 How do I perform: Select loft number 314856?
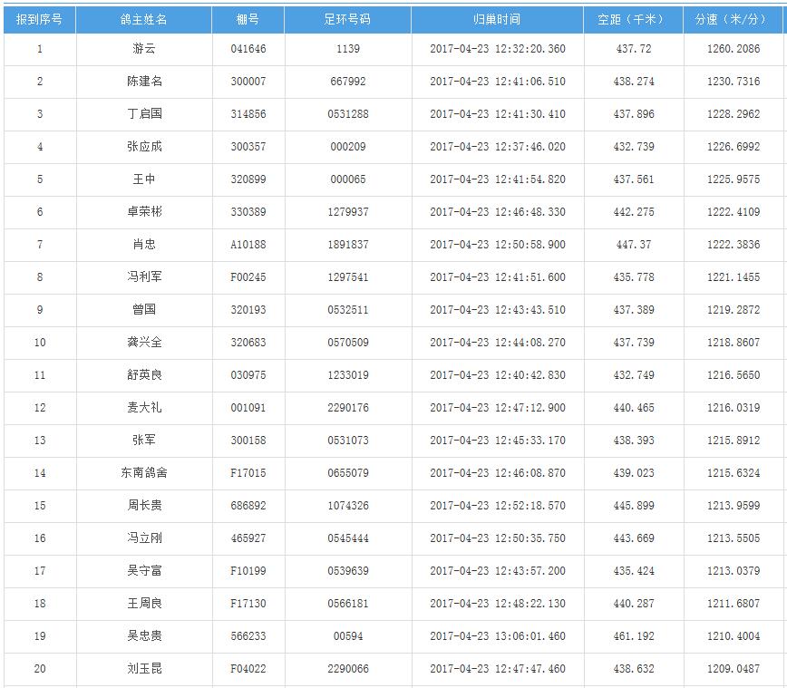(x=248, y=114)
